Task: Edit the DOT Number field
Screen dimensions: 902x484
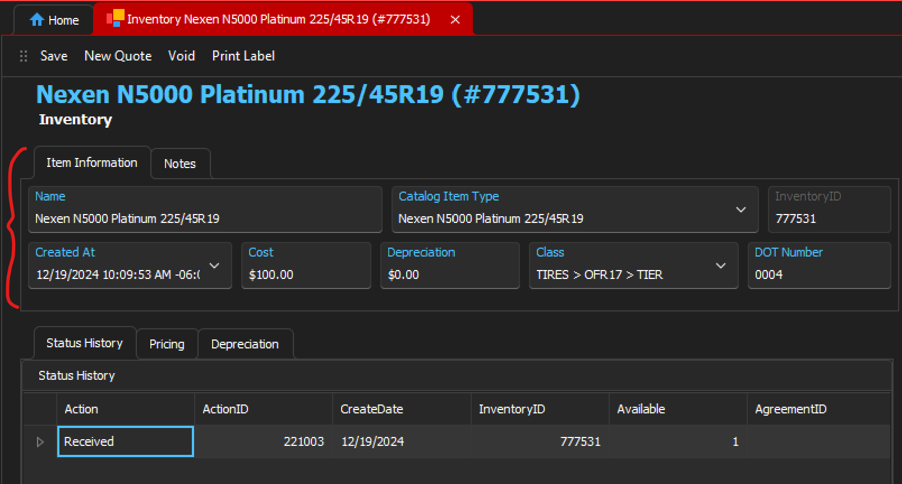Action: point(820,266)
